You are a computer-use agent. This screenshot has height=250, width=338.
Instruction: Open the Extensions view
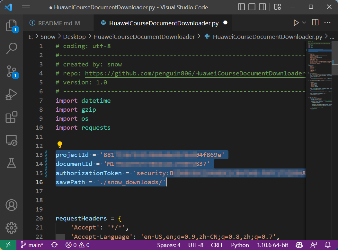point(12,117)
